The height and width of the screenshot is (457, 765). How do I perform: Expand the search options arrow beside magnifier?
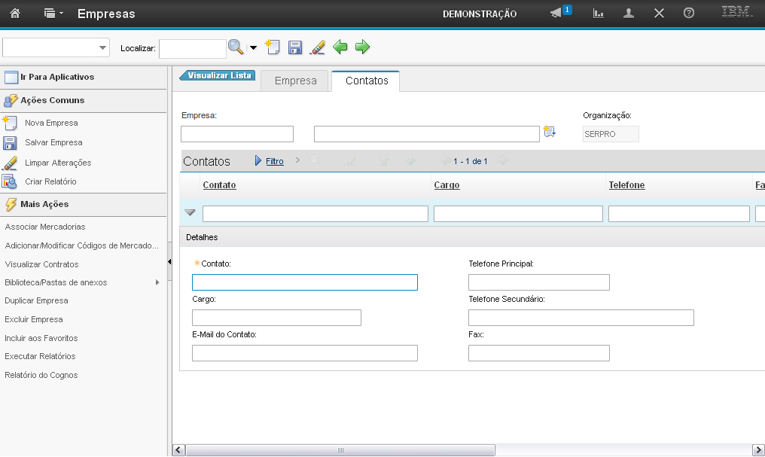(253, 48)
